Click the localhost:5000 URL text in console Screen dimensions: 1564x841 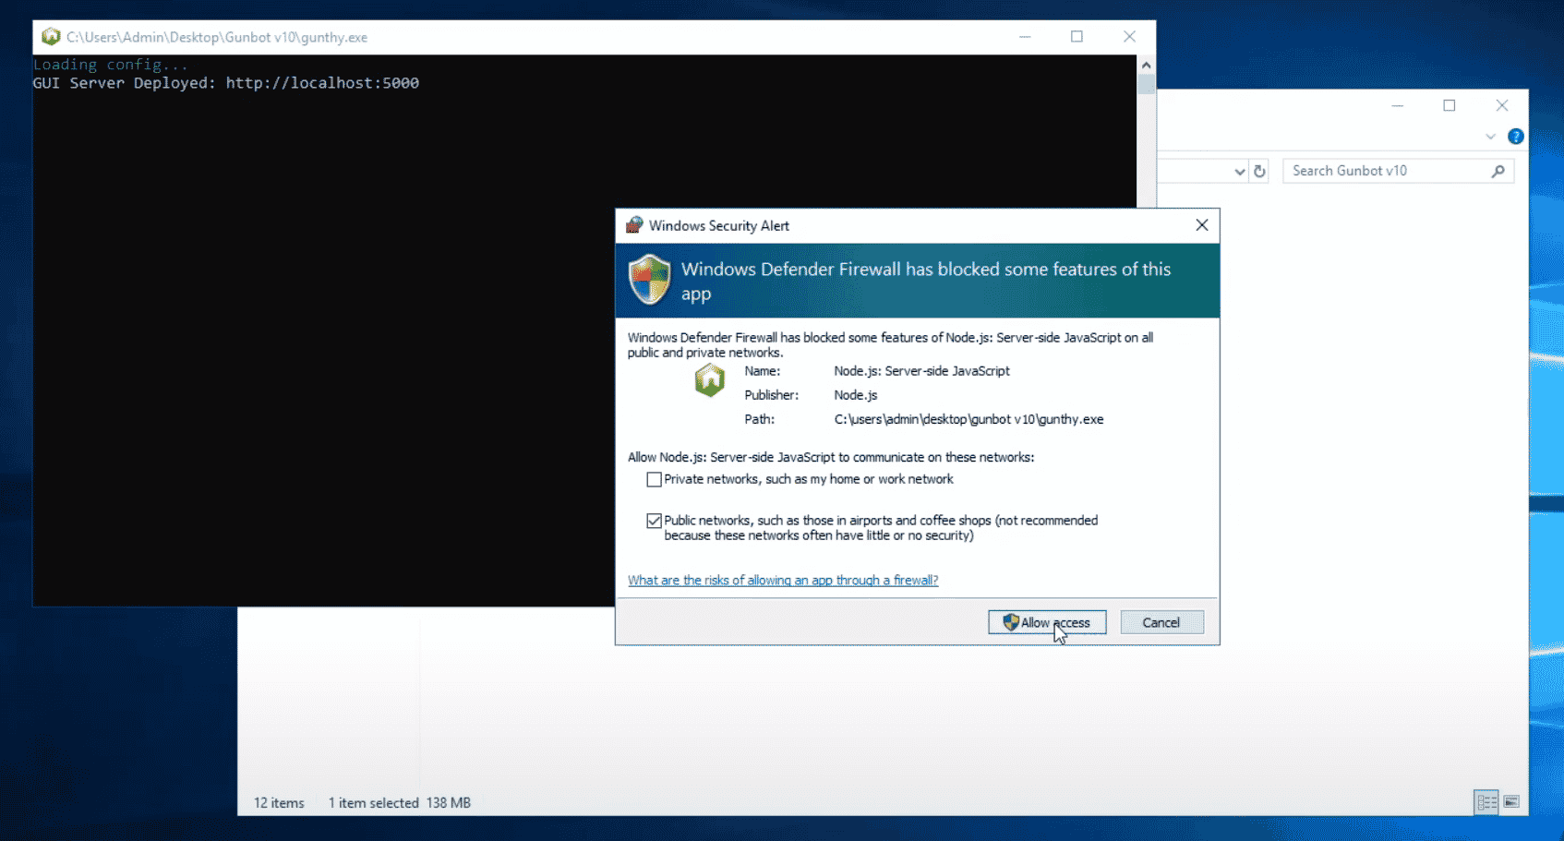pos(322,83)
